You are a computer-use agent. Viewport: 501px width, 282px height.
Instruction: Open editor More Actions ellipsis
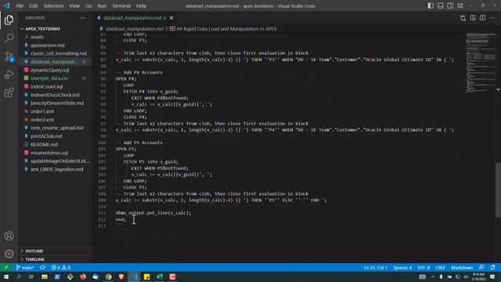(x=492, y=18)
